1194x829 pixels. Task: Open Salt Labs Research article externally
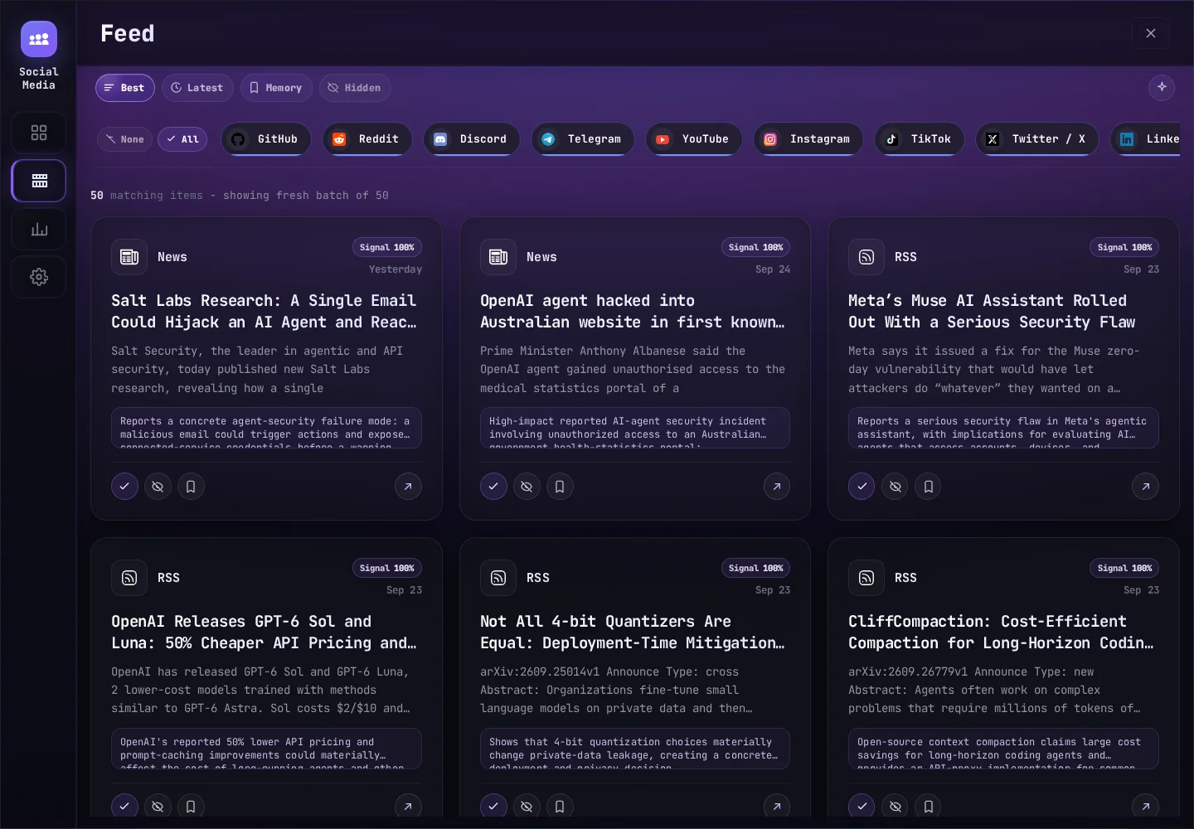(x=408, y=487)
